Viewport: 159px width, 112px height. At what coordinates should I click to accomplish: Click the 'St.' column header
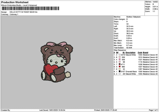(x=124, y=53)
